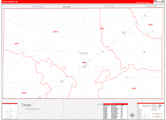This screenshot has height=120, width=166.
Task: Select the large "Texas" state label below map
Action: [x=26, y=105]
